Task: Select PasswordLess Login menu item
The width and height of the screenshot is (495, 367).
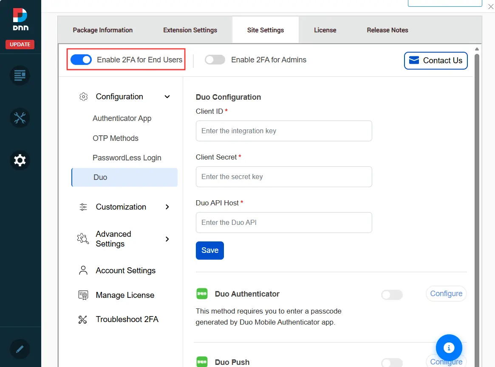Action: point(127,158)
